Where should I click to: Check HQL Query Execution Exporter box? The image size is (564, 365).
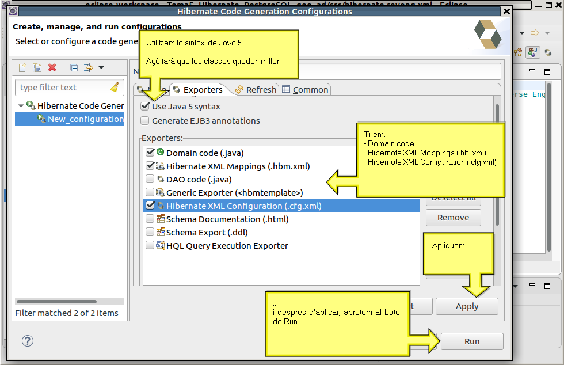tap(150, 245)
